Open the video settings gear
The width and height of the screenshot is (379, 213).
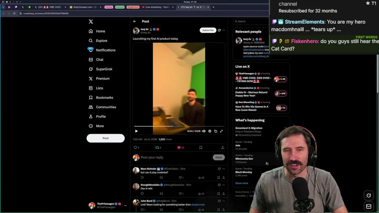coord(210,131)
